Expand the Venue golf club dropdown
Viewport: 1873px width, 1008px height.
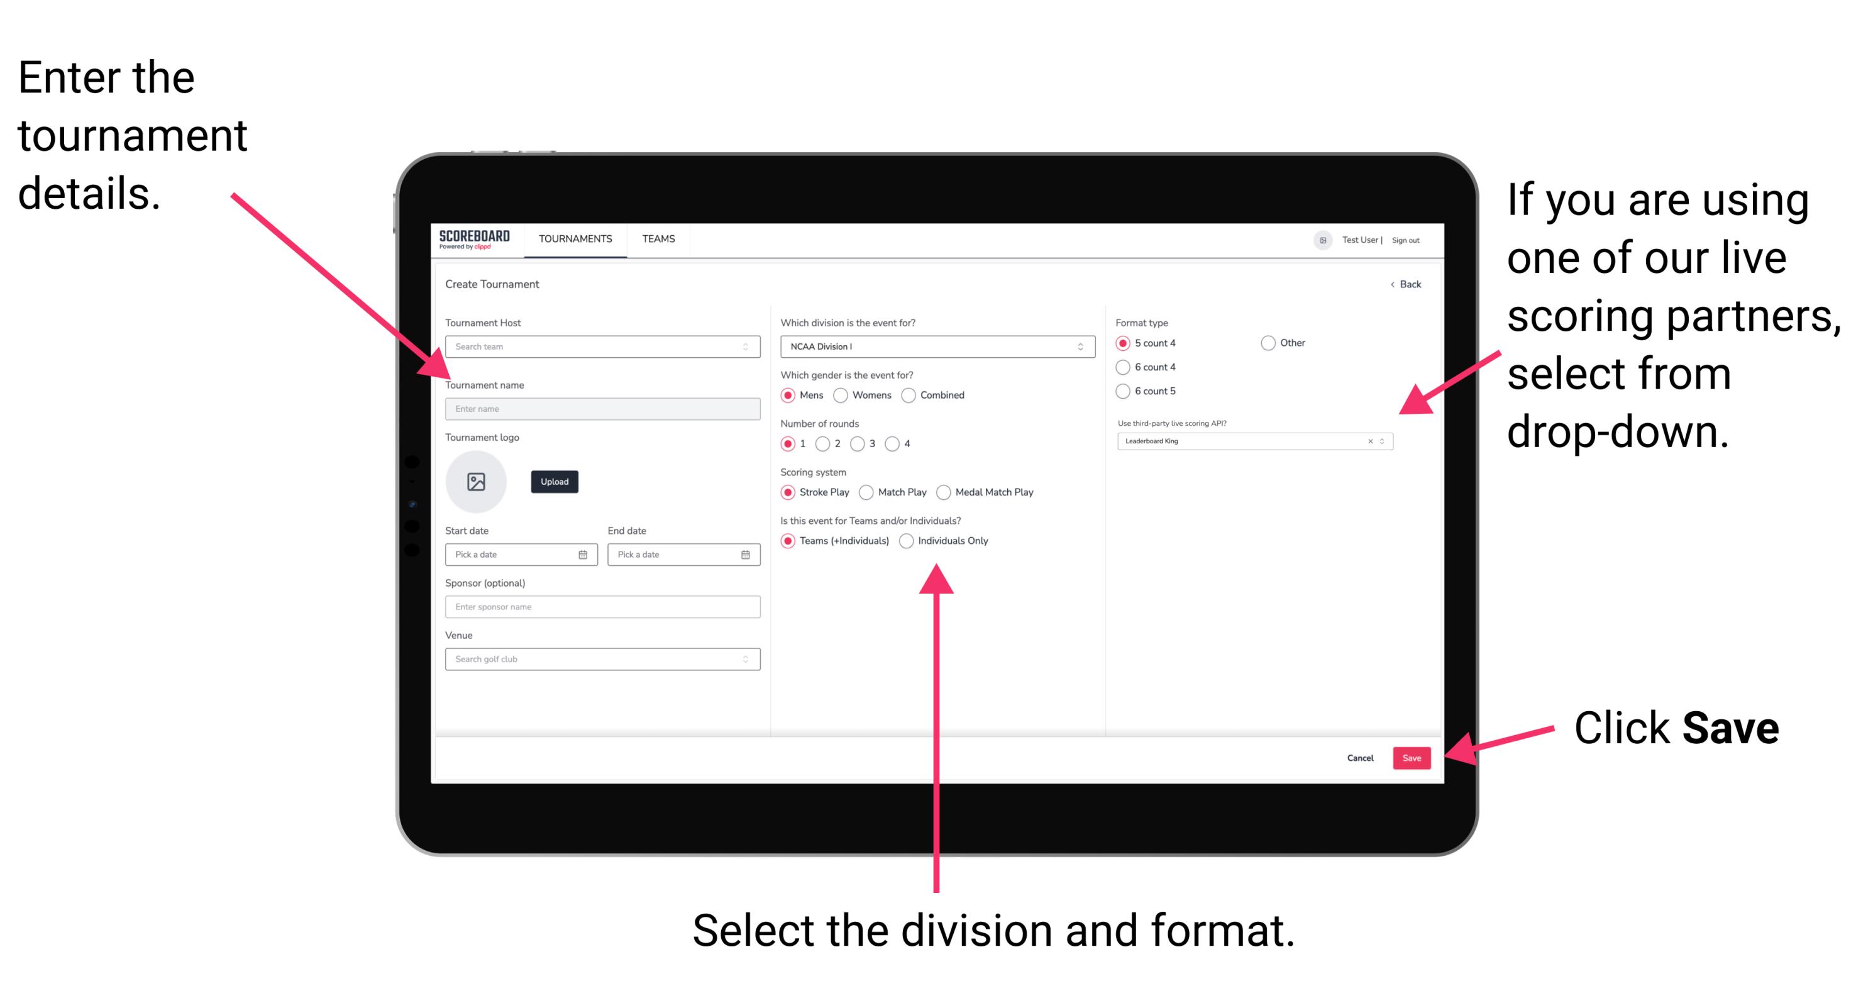(746, 659)
